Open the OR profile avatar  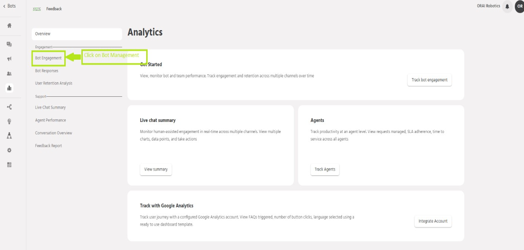[x=519, y=6]
